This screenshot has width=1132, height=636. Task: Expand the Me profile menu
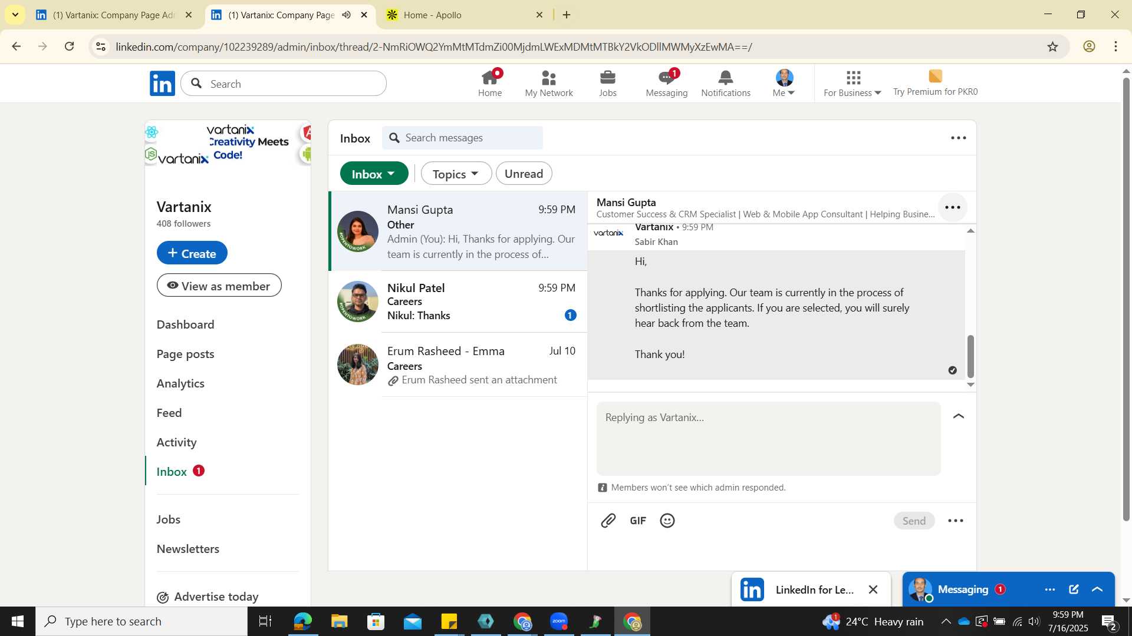784,83
